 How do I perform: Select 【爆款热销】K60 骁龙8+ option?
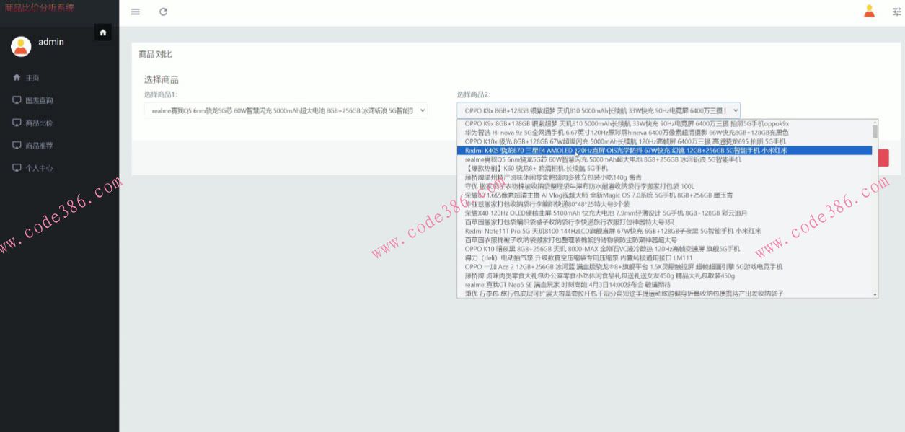click(x=664, y=168)
